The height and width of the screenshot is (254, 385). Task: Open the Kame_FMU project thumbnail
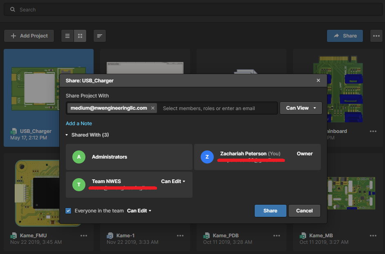[x=37, y=193]
